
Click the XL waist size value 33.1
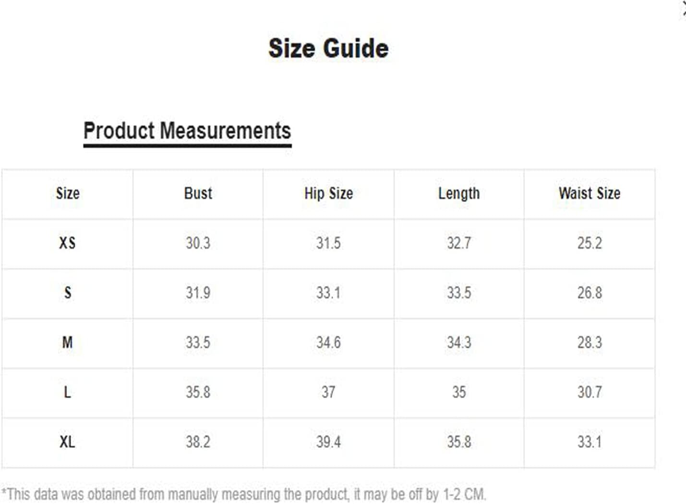(x=590, y=442)
